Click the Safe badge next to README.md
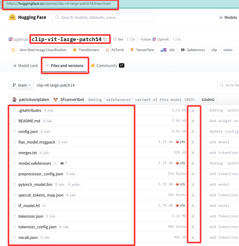This screenshot has width=239, height=246. pos(48,121)
